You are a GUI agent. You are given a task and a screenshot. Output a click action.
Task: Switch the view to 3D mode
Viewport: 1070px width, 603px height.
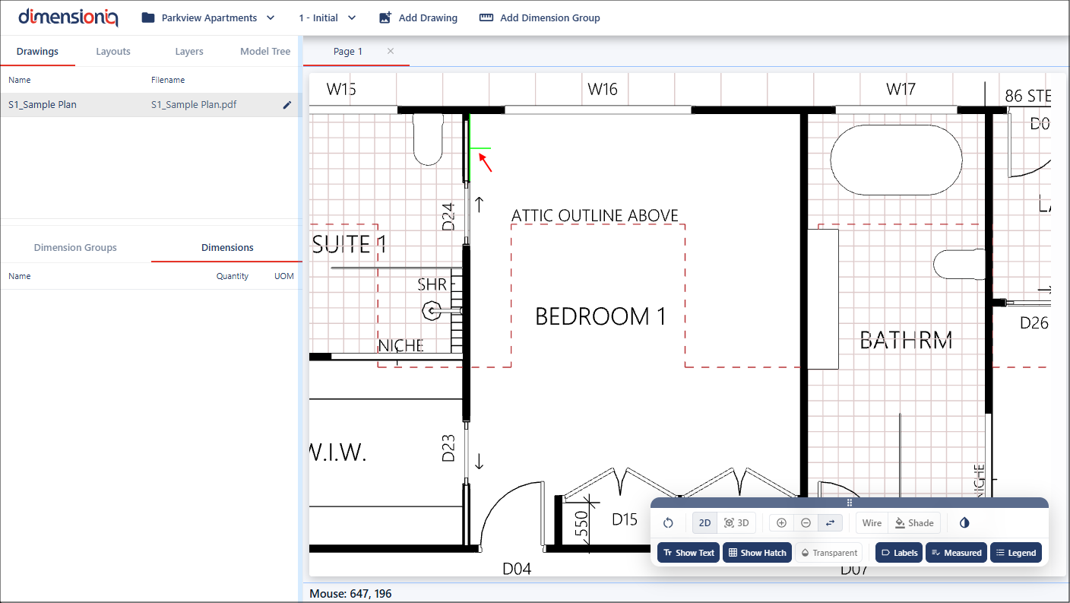point(736,523)
